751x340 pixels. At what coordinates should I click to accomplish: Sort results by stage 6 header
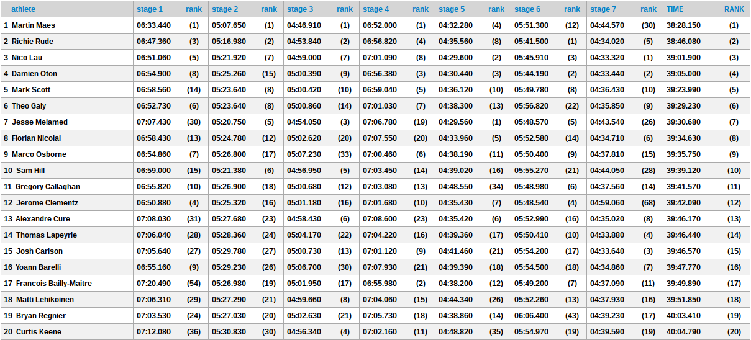click(x=527, y=9)
